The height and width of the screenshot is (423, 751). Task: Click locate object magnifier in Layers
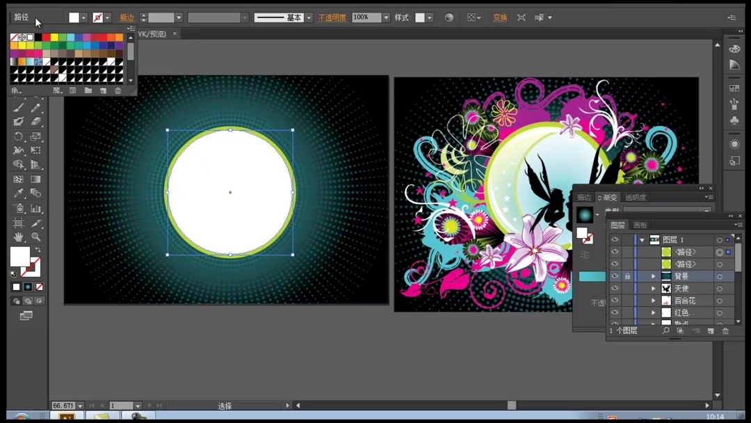pyautogui.click(x=665, y=330)
